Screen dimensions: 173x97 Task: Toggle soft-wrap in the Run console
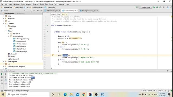[5, 80]
